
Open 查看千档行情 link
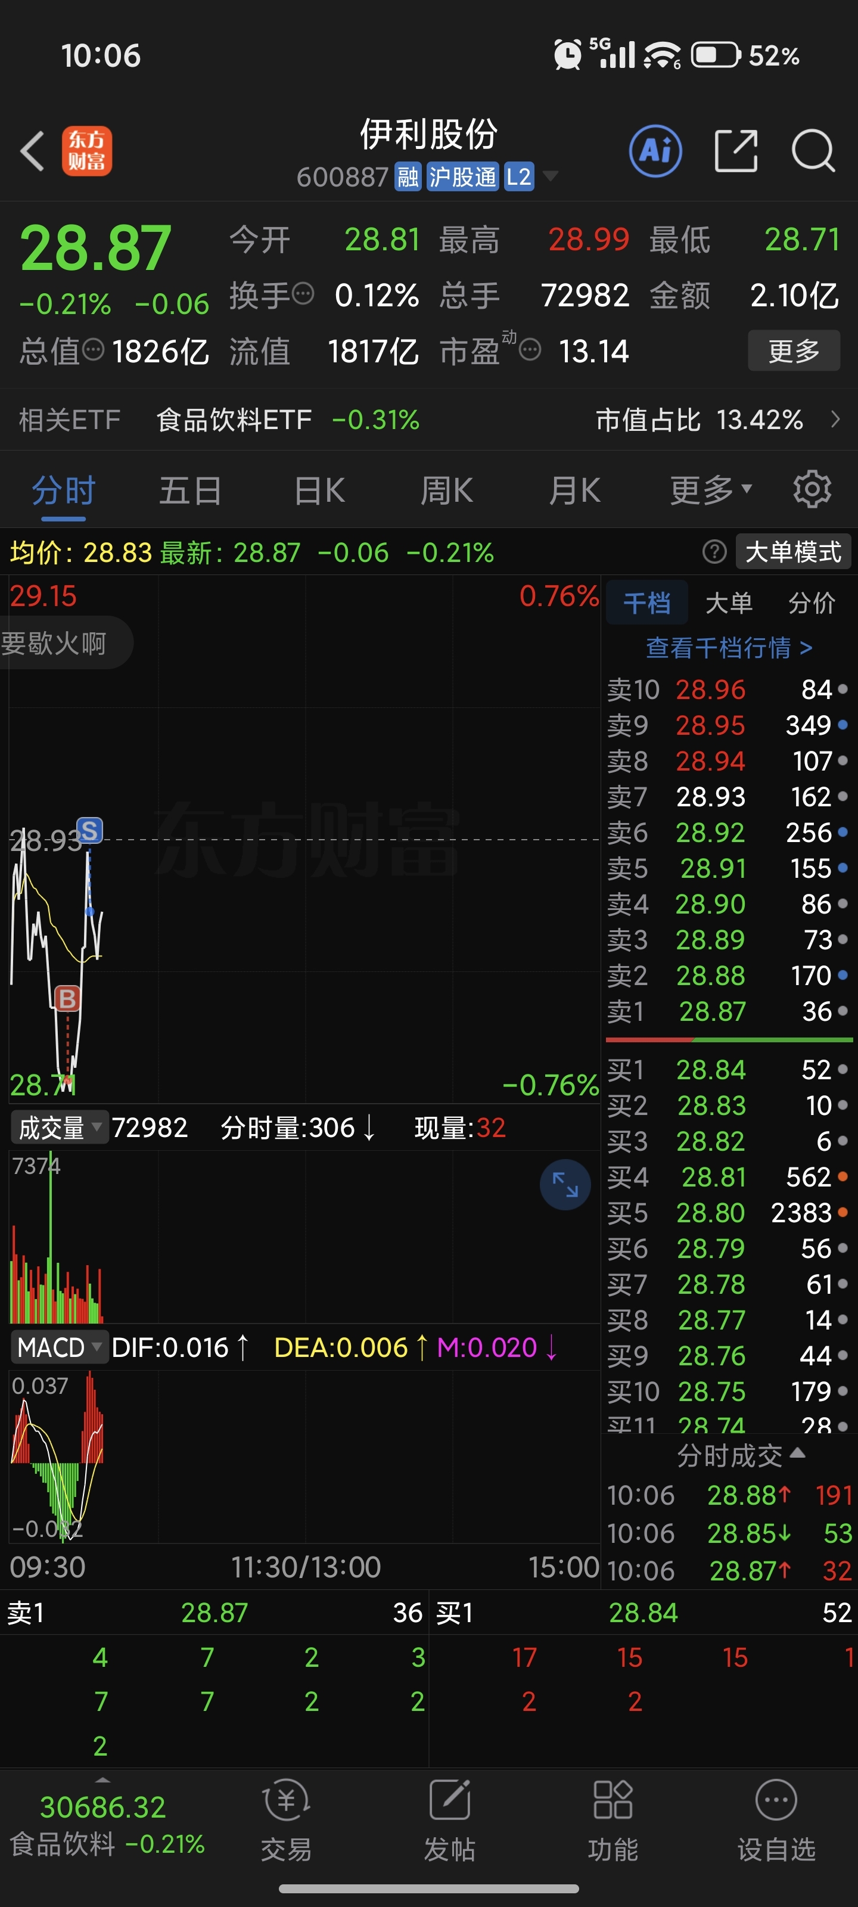coord(729,648)
